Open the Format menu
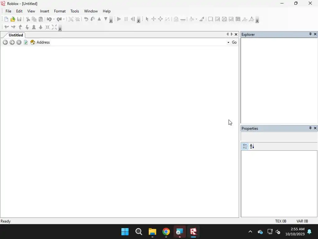 (60, 11)
